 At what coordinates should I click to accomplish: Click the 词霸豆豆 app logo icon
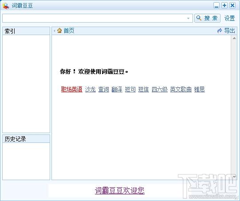pos(6,6)
